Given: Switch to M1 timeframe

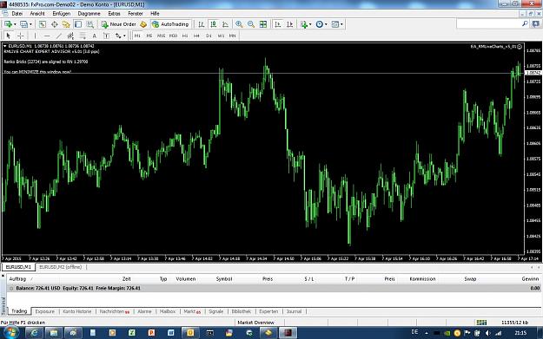Looking at the screenshot, I should point(137,36).
